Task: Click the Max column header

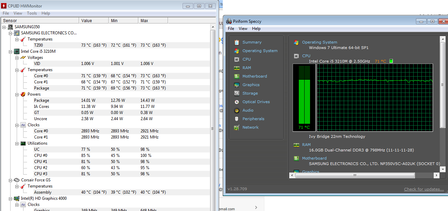Action: click(153, 20)
